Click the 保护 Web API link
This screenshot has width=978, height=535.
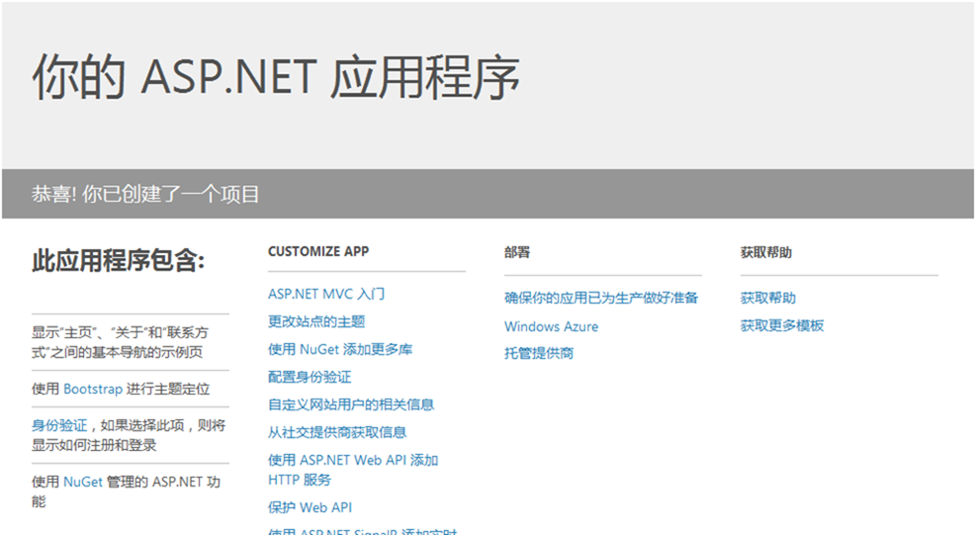point(310,507)
